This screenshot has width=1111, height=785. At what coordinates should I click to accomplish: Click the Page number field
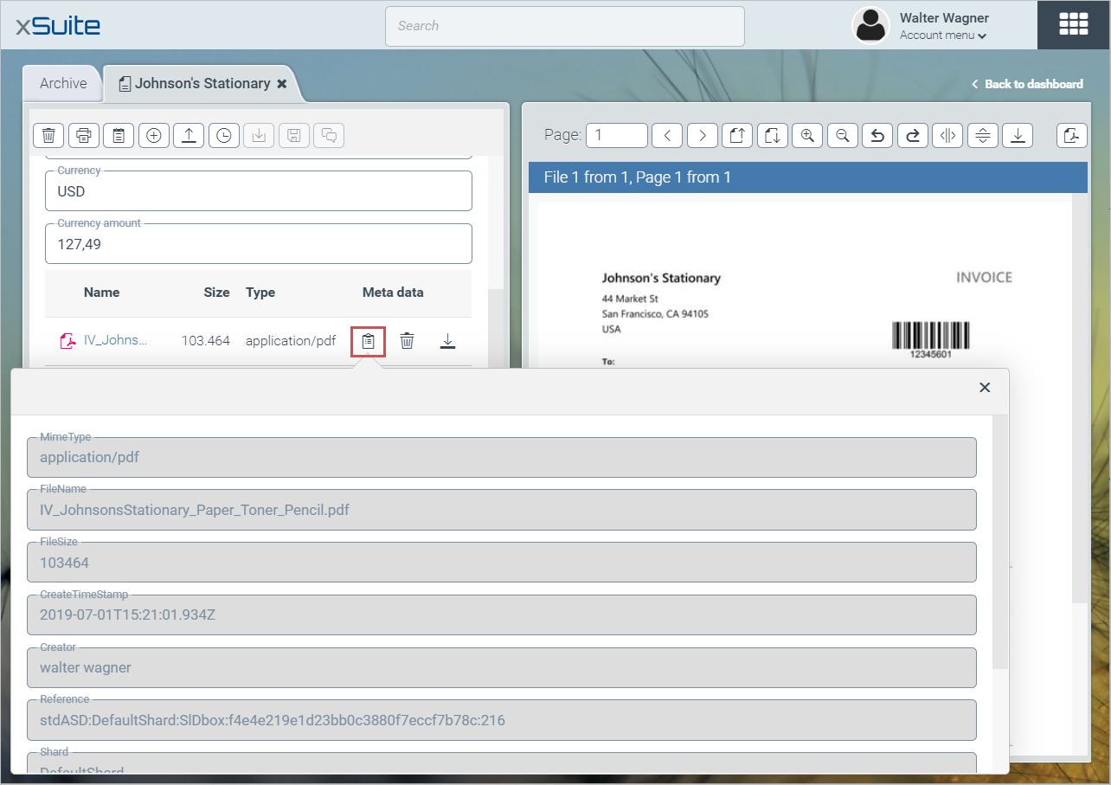tap(616, 135)
